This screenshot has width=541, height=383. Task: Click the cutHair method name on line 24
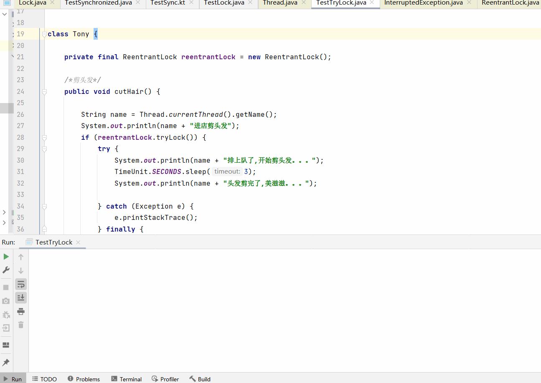point(129,92)
